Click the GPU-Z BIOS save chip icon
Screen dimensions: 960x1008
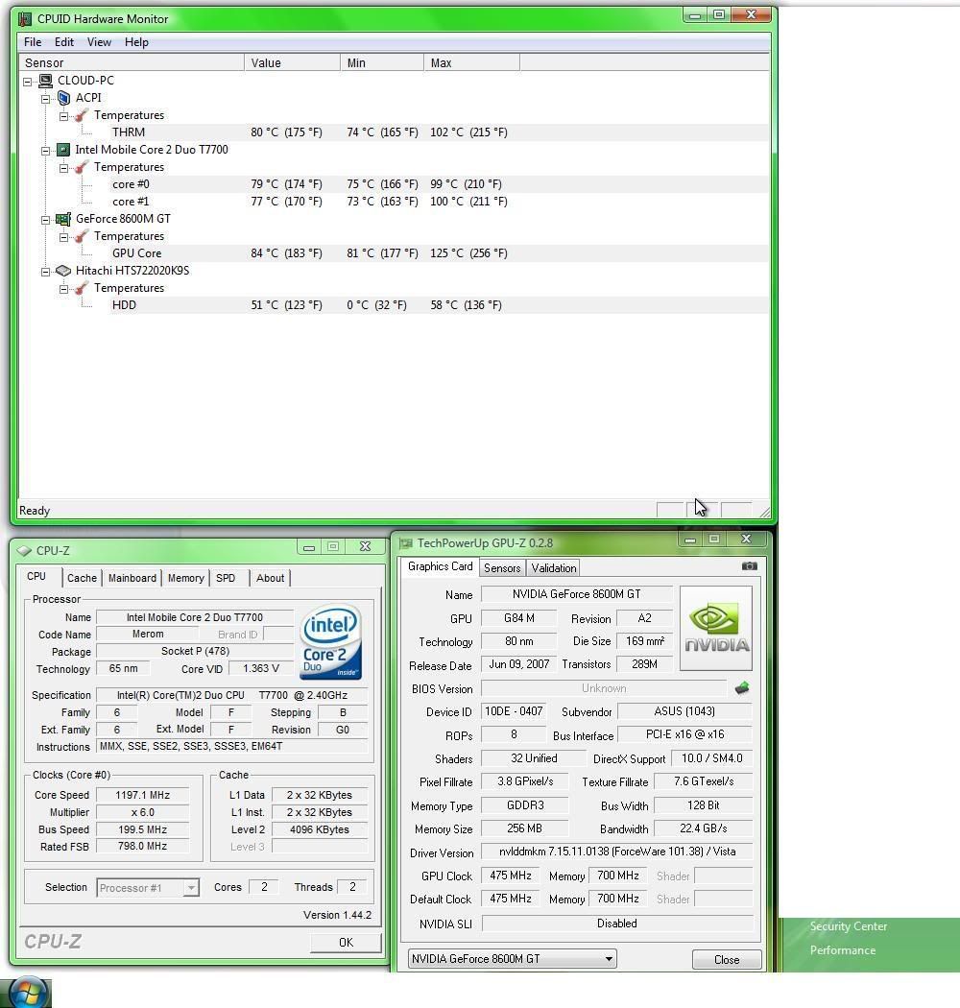point(742,688)
